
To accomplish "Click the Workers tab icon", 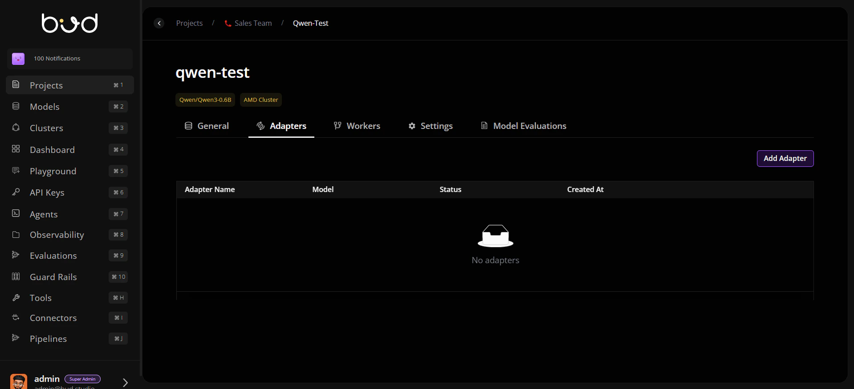I will (338, 126).
